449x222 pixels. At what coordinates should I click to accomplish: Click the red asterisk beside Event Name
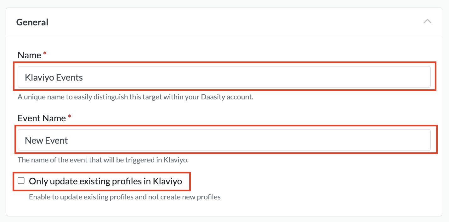tap(70, 117)
